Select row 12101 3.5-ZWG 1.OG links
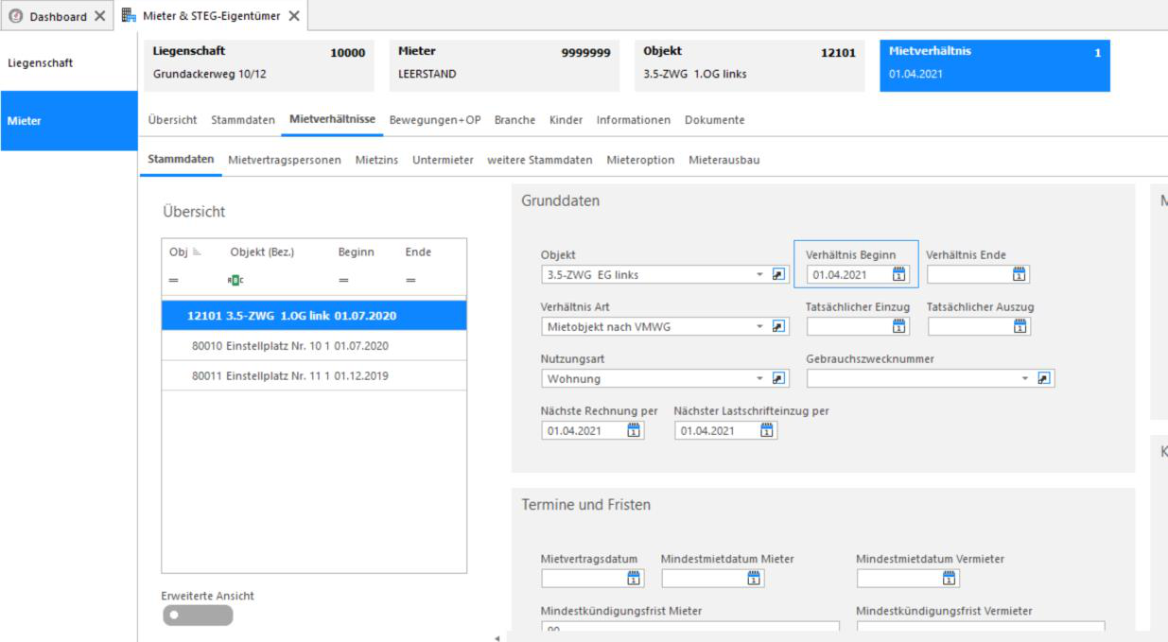This screenshot has width=1168, height=642. click(x=314, y=315)
